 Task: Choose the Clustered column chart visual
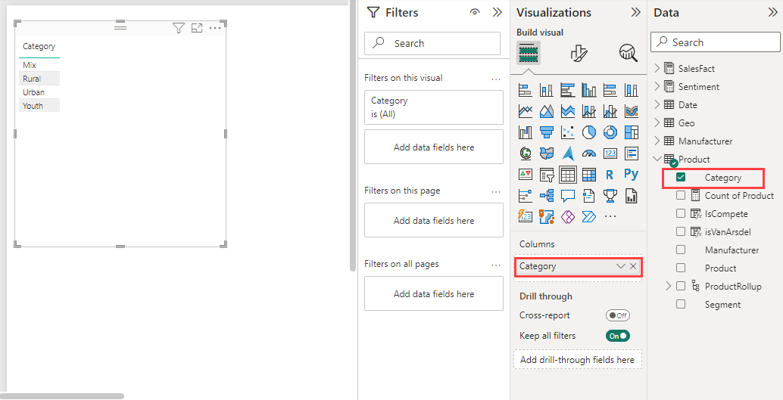[x=589, y=90]
